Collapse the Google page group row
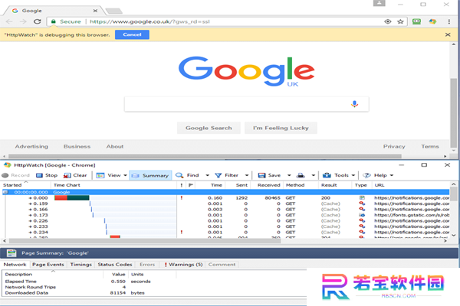 pos(5,192)
